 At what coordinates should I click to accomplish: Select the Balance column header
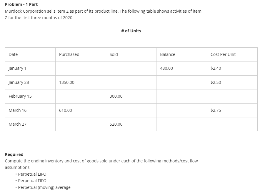(181, 54)
